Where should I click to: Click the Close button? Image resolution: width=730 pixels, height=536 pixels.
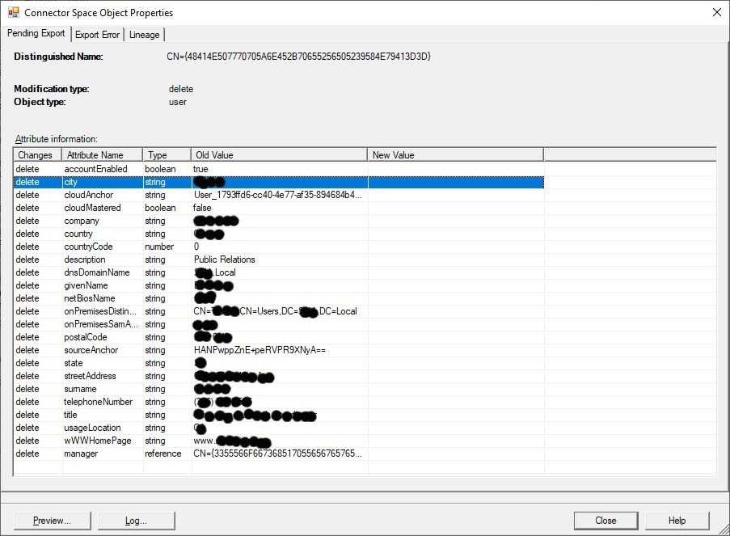tap(606, 521)
